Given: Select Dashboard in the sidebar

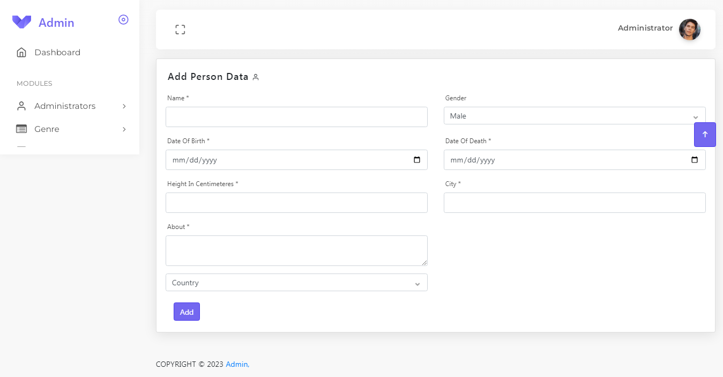Looking at the screenshot, I should [57, 52].
